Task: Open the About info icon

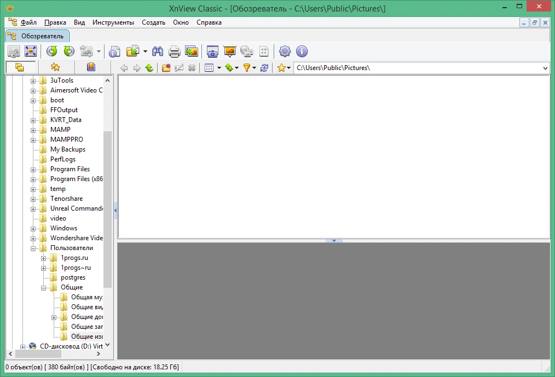Action: click(x=302, y=51)
